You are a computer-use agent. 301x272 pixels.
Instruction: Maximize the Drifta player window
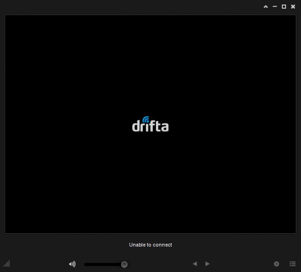tap(284, 7)
